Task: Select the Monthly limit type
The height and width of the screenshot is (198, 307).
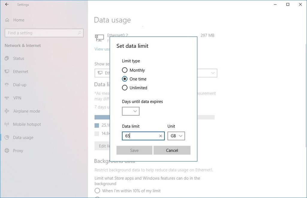Action: pyautogui.click(x=125, y=70)
